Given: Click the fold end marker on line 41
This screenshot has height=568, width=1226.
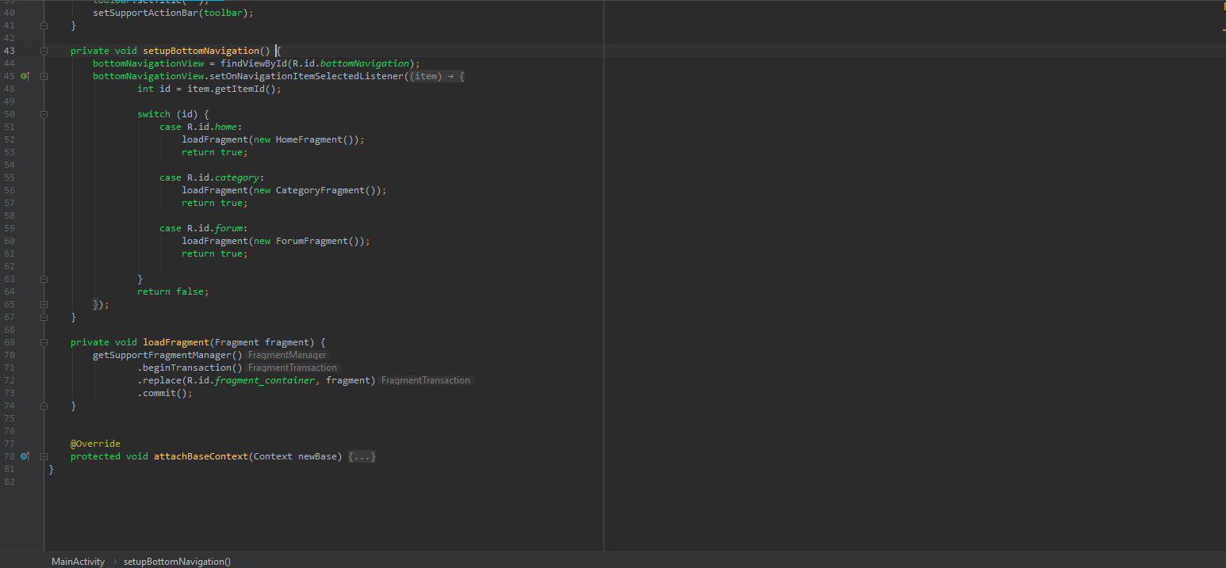Looking at the screenshot, I should coord(44,25).
